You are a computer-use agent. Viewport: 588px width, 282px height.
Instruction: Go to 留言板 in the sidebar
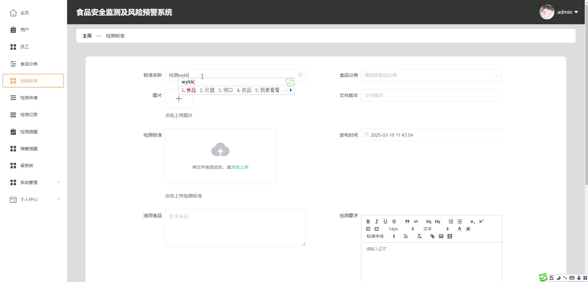point(27,166)
